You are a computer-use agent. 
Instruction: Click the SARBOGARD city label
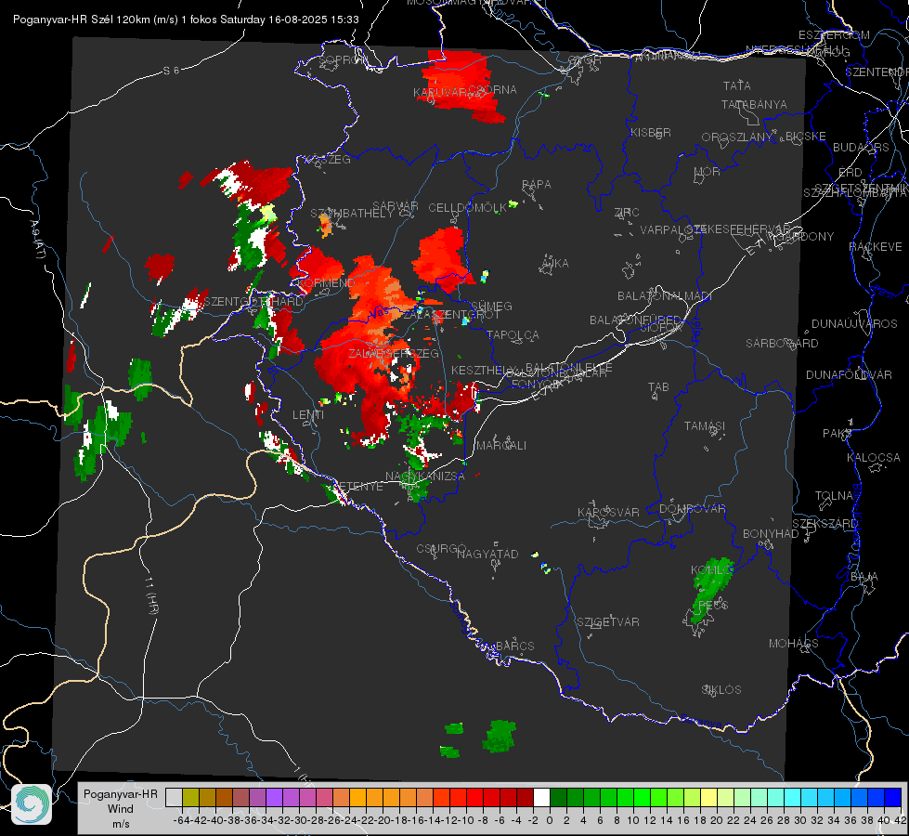[x=782, y=344]
